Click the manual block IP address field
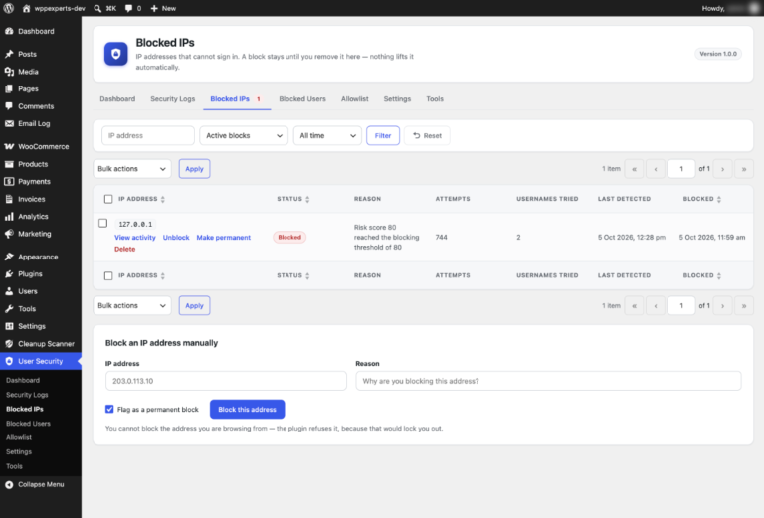This screenshot has width=764, height=518. click(x=226, y=381)
